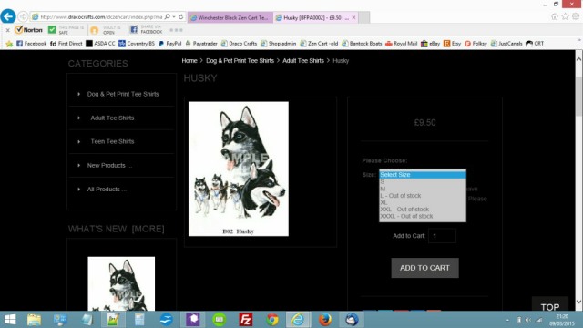Image resolution: width=583 pixels, height=328 pixels.
Task: Click the ADD TO CART button
Action: [x=424, y=268]
